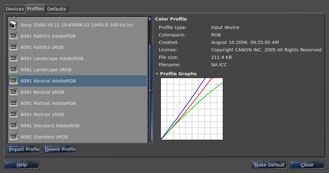Click the scanner icon next to 6091 Faithful AdobeRGB
This screenshot has height=173, width=329.
pyautogui.click(x=13, y=36)
